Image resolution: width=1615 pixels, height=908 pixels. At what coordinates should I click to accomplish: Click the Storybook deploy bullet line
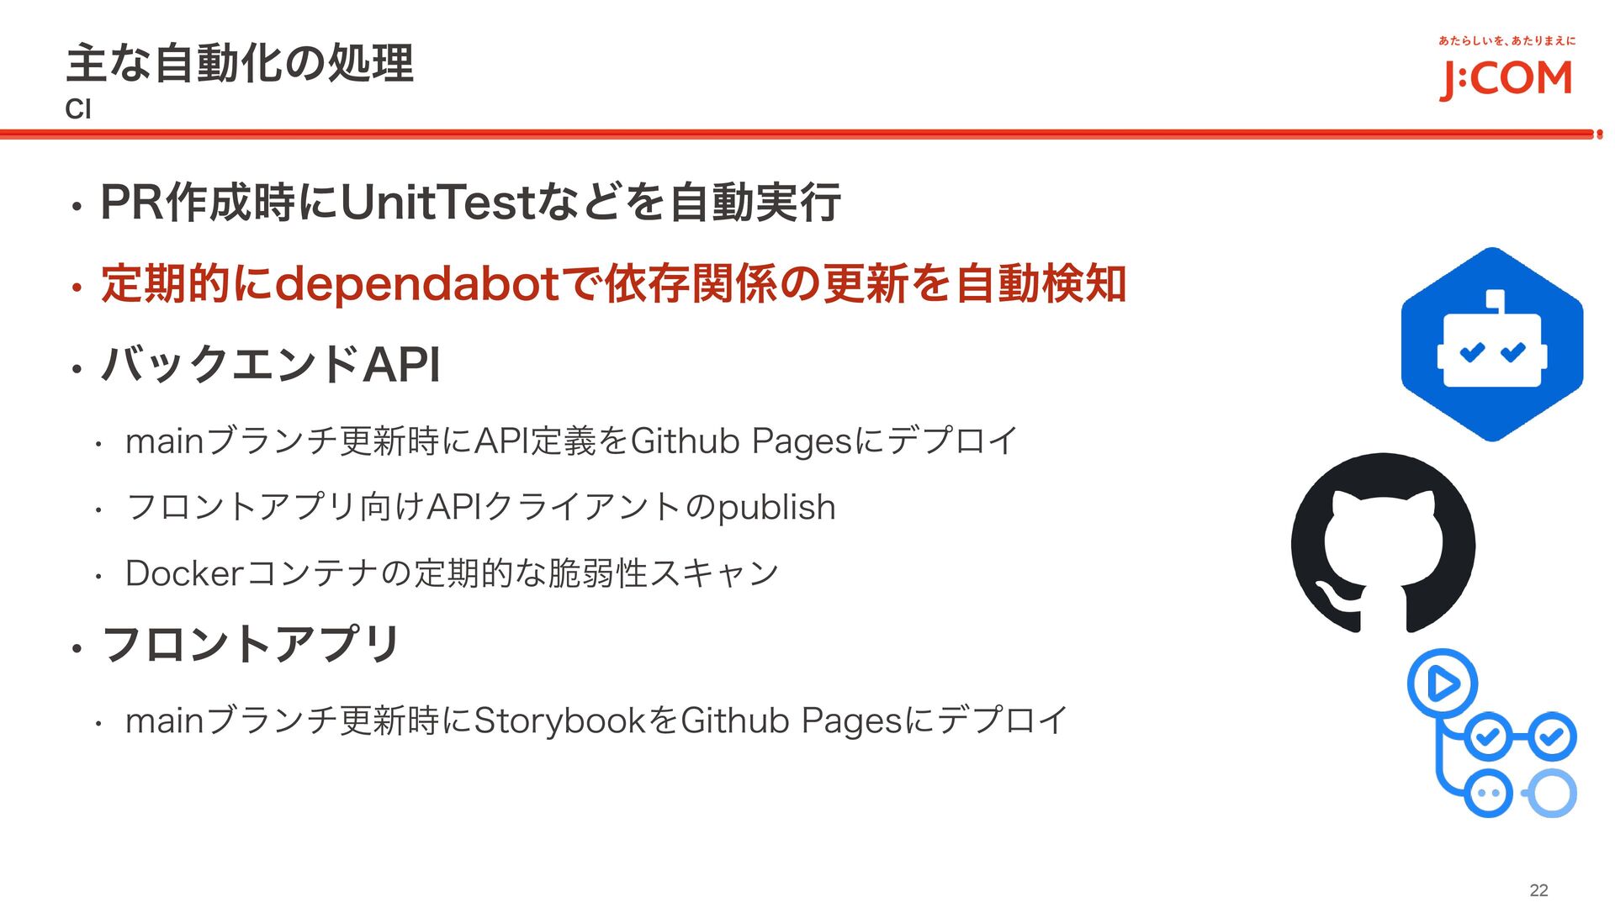click(x=596, y=721)
